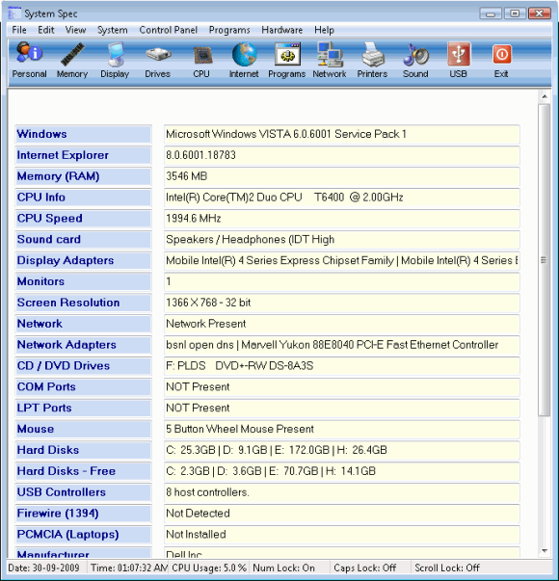Open the View menu

pos(75,30)
